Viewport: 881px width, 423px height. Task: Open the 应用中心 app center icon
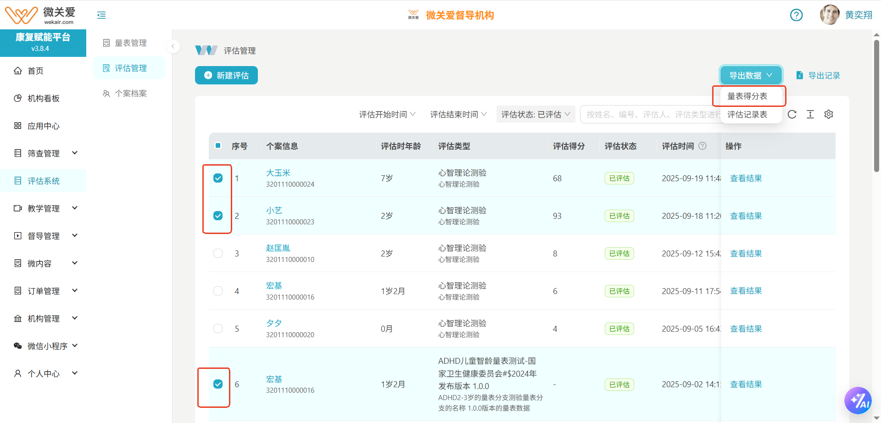pos(17,125)
